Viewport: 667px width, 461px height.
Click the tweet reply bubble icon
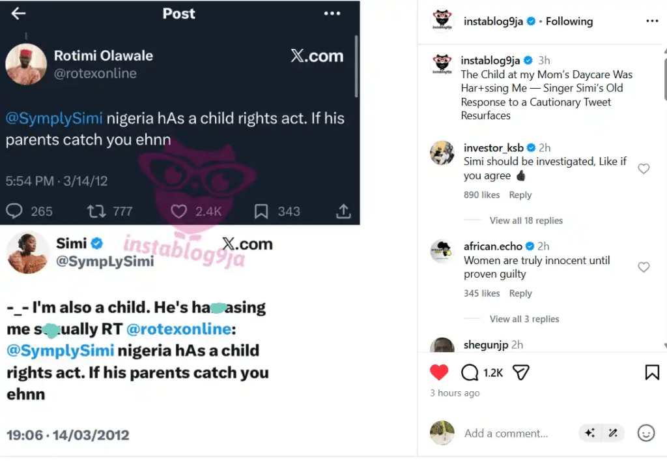click(14, 211)
